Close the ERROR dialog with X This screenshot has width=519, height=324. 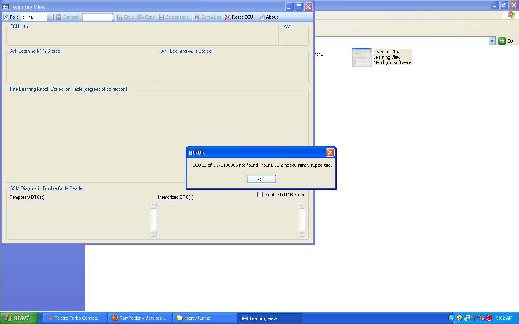330,153
